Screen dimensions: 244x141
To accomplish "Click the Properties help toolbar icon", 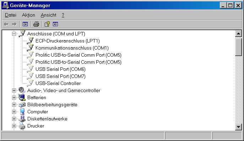I will (47, 24).
